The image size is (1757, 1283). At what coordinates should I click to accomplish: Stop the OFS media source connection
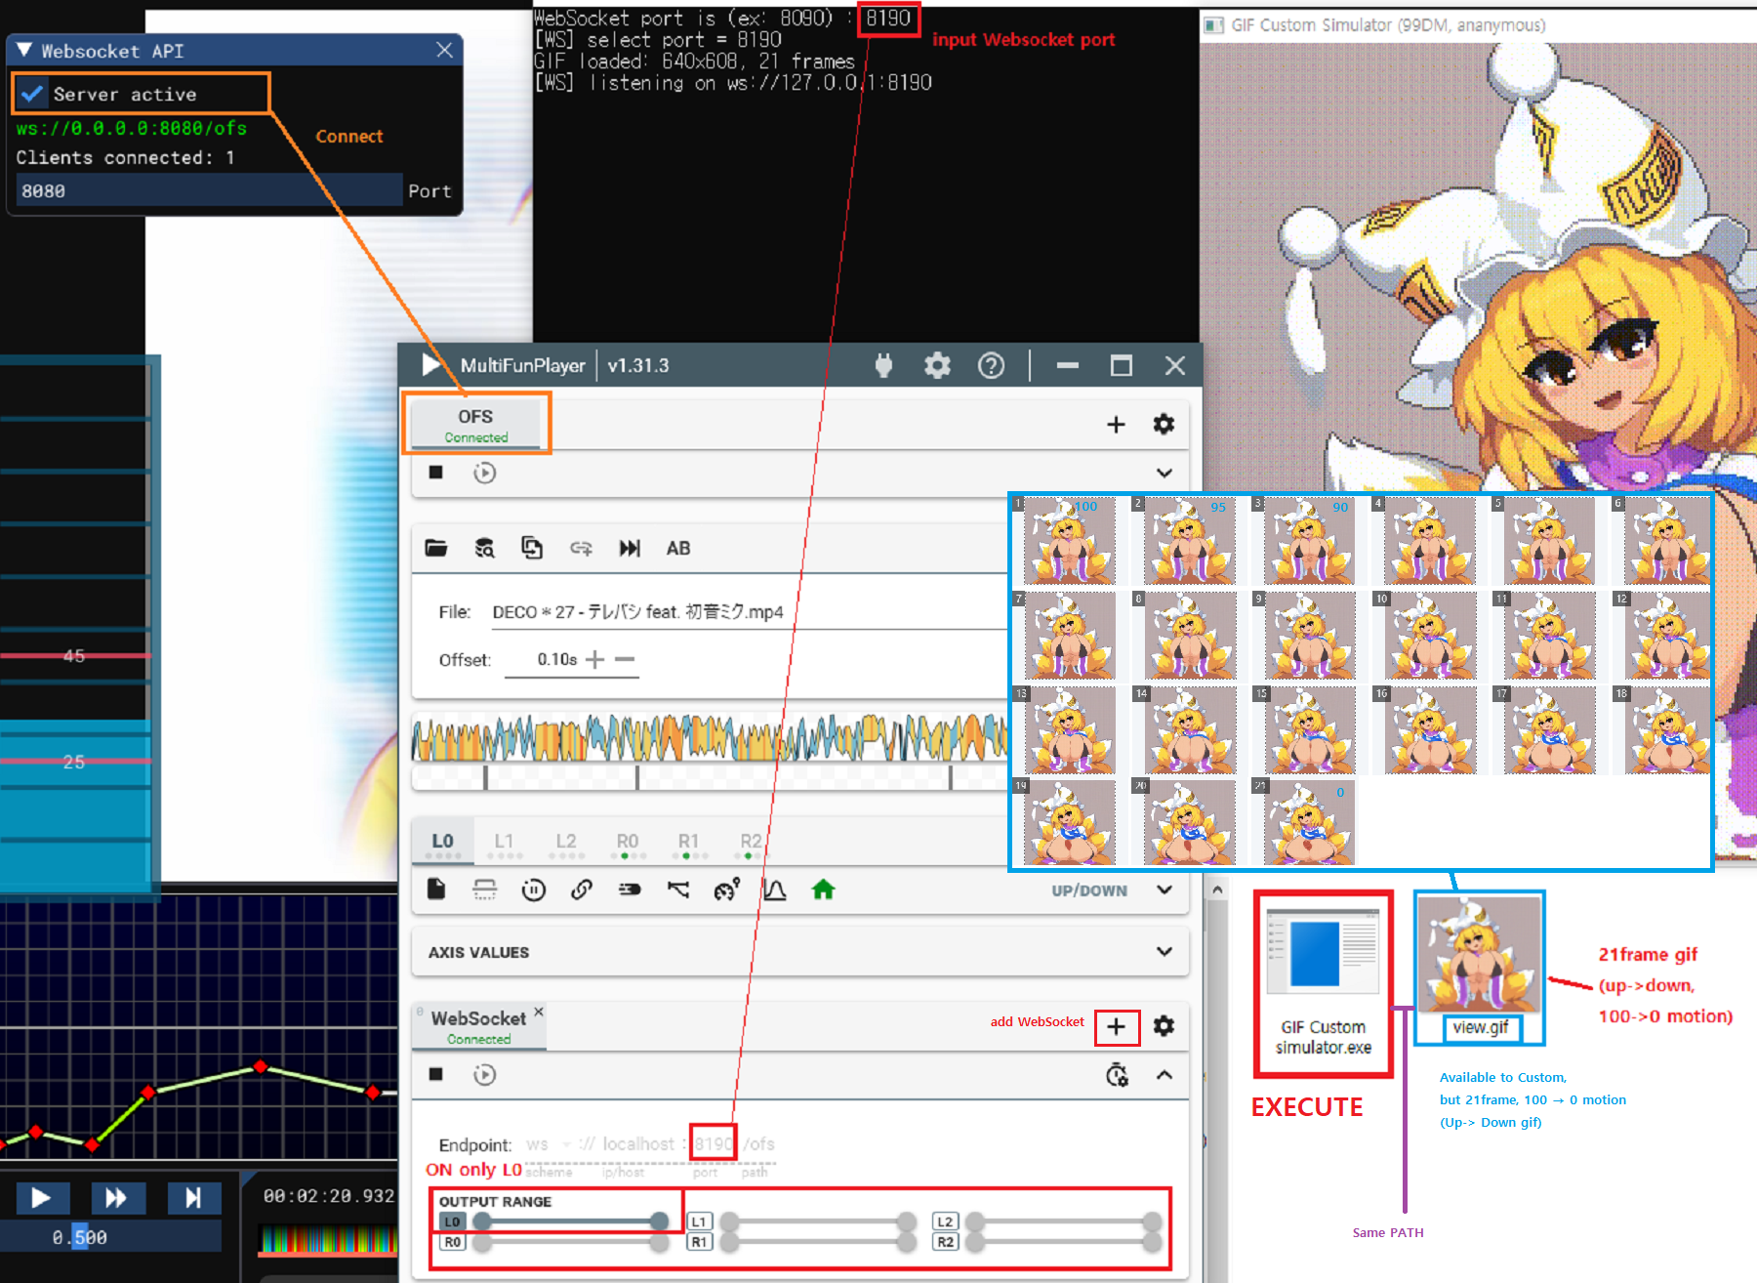(x=436, y=473)
